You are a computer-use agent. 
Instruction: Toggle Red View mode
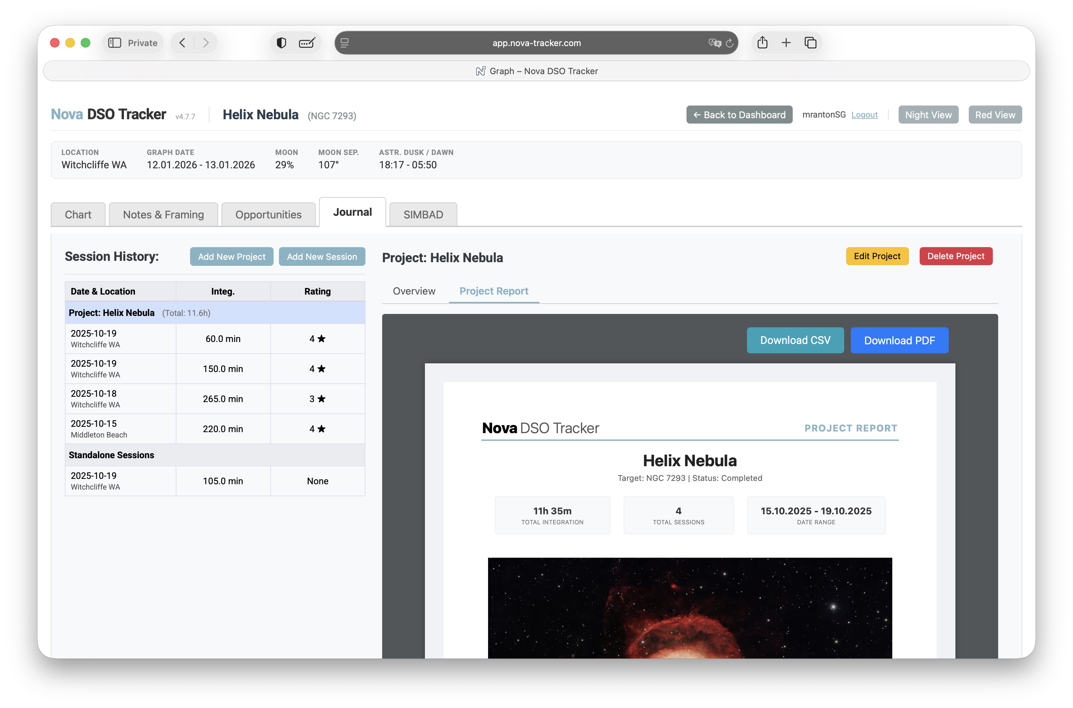click(x=995, y=115)
